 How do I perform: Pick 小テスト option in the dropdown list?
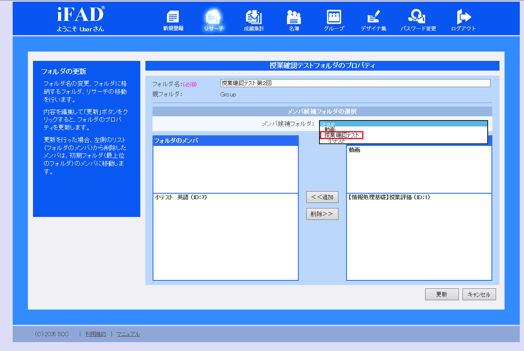(x=337, y=141)
